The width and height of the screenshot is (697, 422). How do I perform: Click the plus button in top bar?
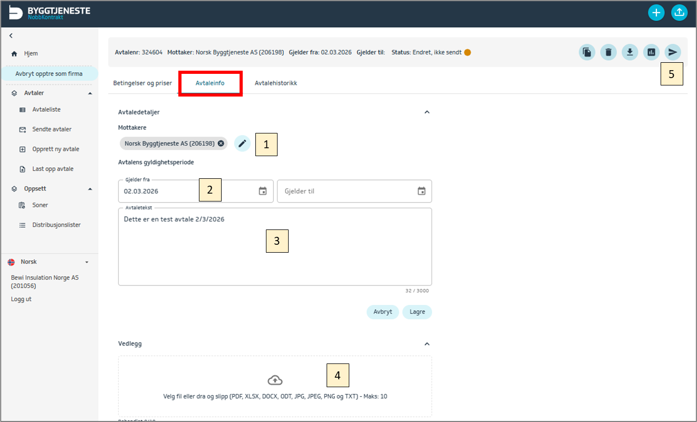pyautogui.click(x=656, y=13)
